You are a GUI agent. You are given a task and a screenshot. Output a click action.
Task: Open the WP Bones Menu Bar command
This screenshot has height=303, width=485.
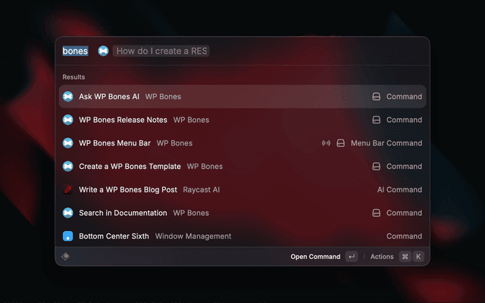click(114, 143)
